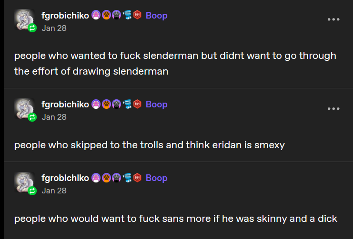The width and height of the screenshot is (353, 239).
Task: Open fgrobichiko's profile from the slenderman post
Action: click(x=65, y=16)
